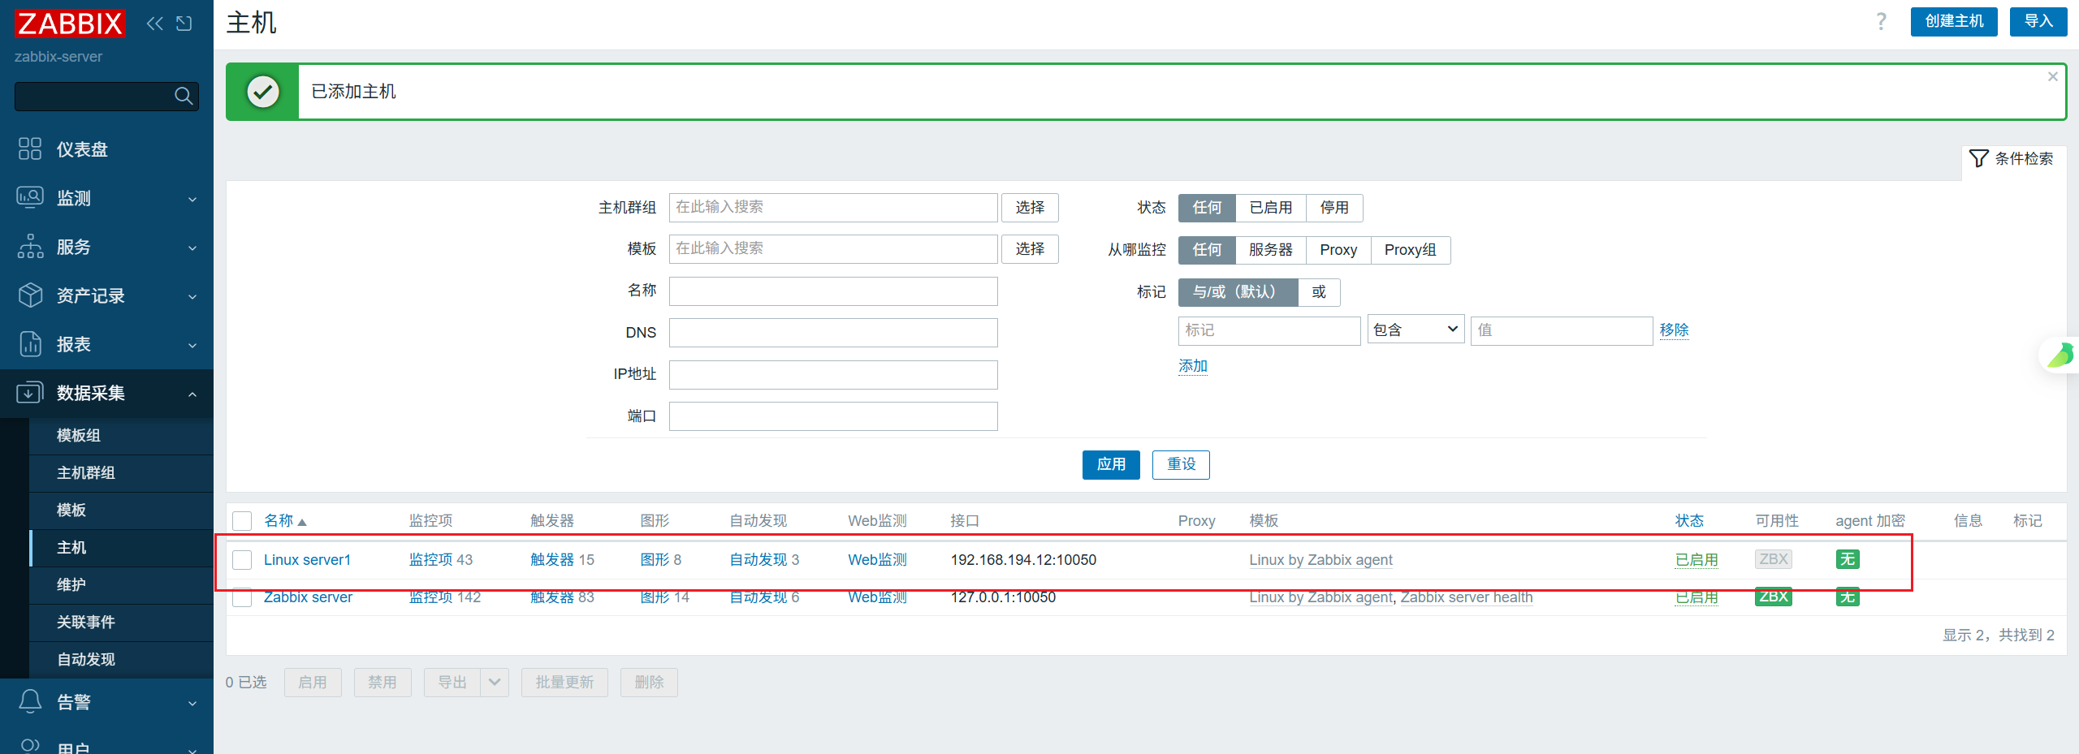Tick the checkbox for Linux server1
The height and width of the screenshot is (754, 2079).
242,560
